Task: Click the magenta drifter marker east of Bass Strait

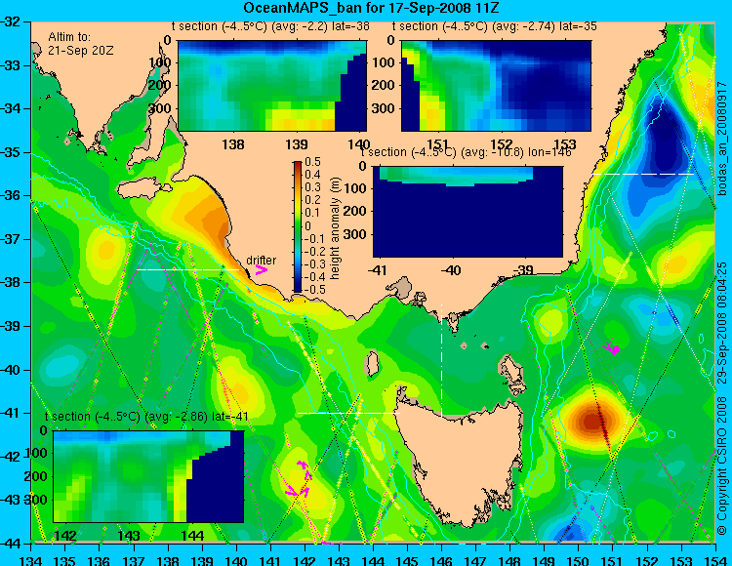Action: pos(611,347)
